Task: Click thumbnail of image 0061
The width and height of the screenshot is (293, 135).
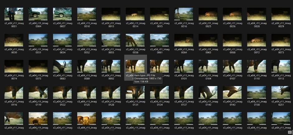Action: pyautogui.click(x=160, y=40)
